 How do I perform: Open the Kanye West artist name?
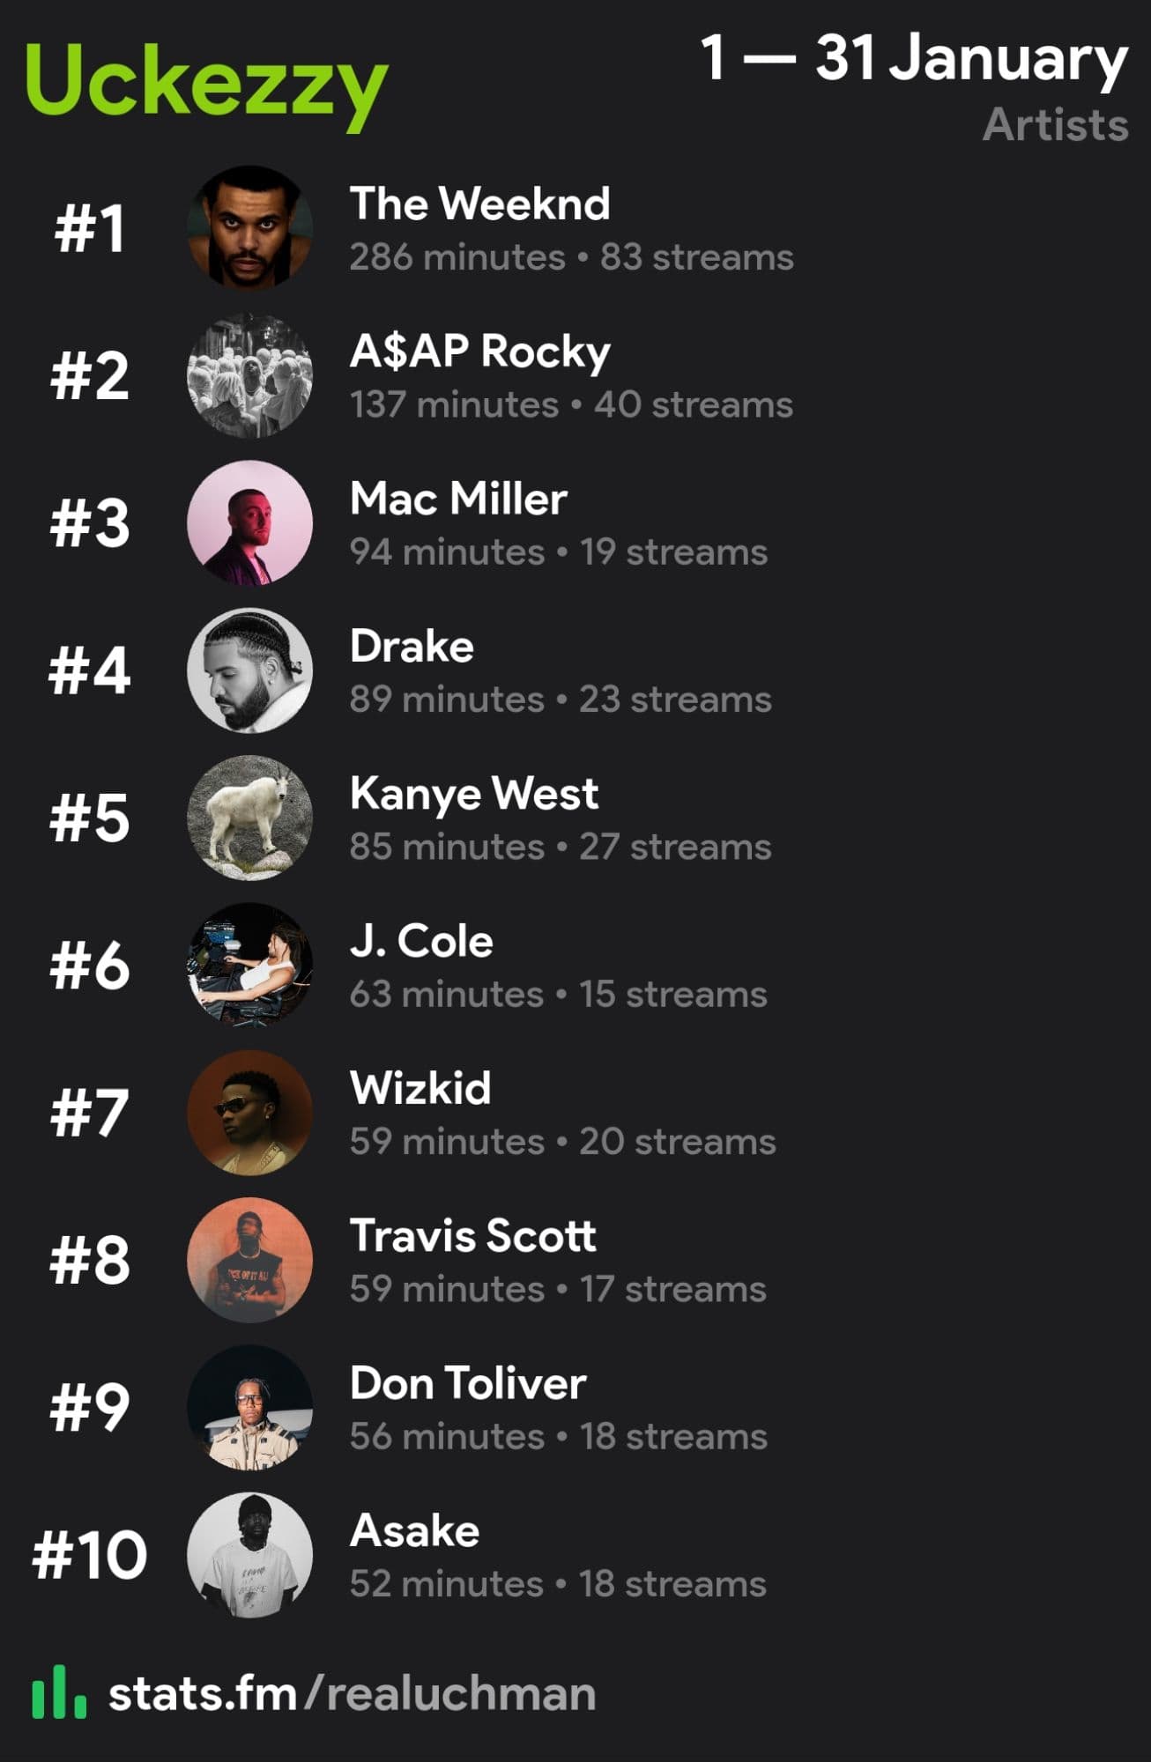click(x=474, y=793)
